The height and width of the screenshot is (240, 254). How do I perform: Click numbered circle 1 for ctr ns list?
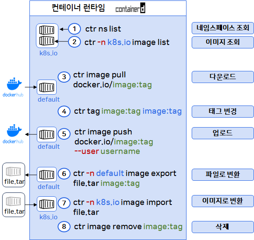[74, 29]
